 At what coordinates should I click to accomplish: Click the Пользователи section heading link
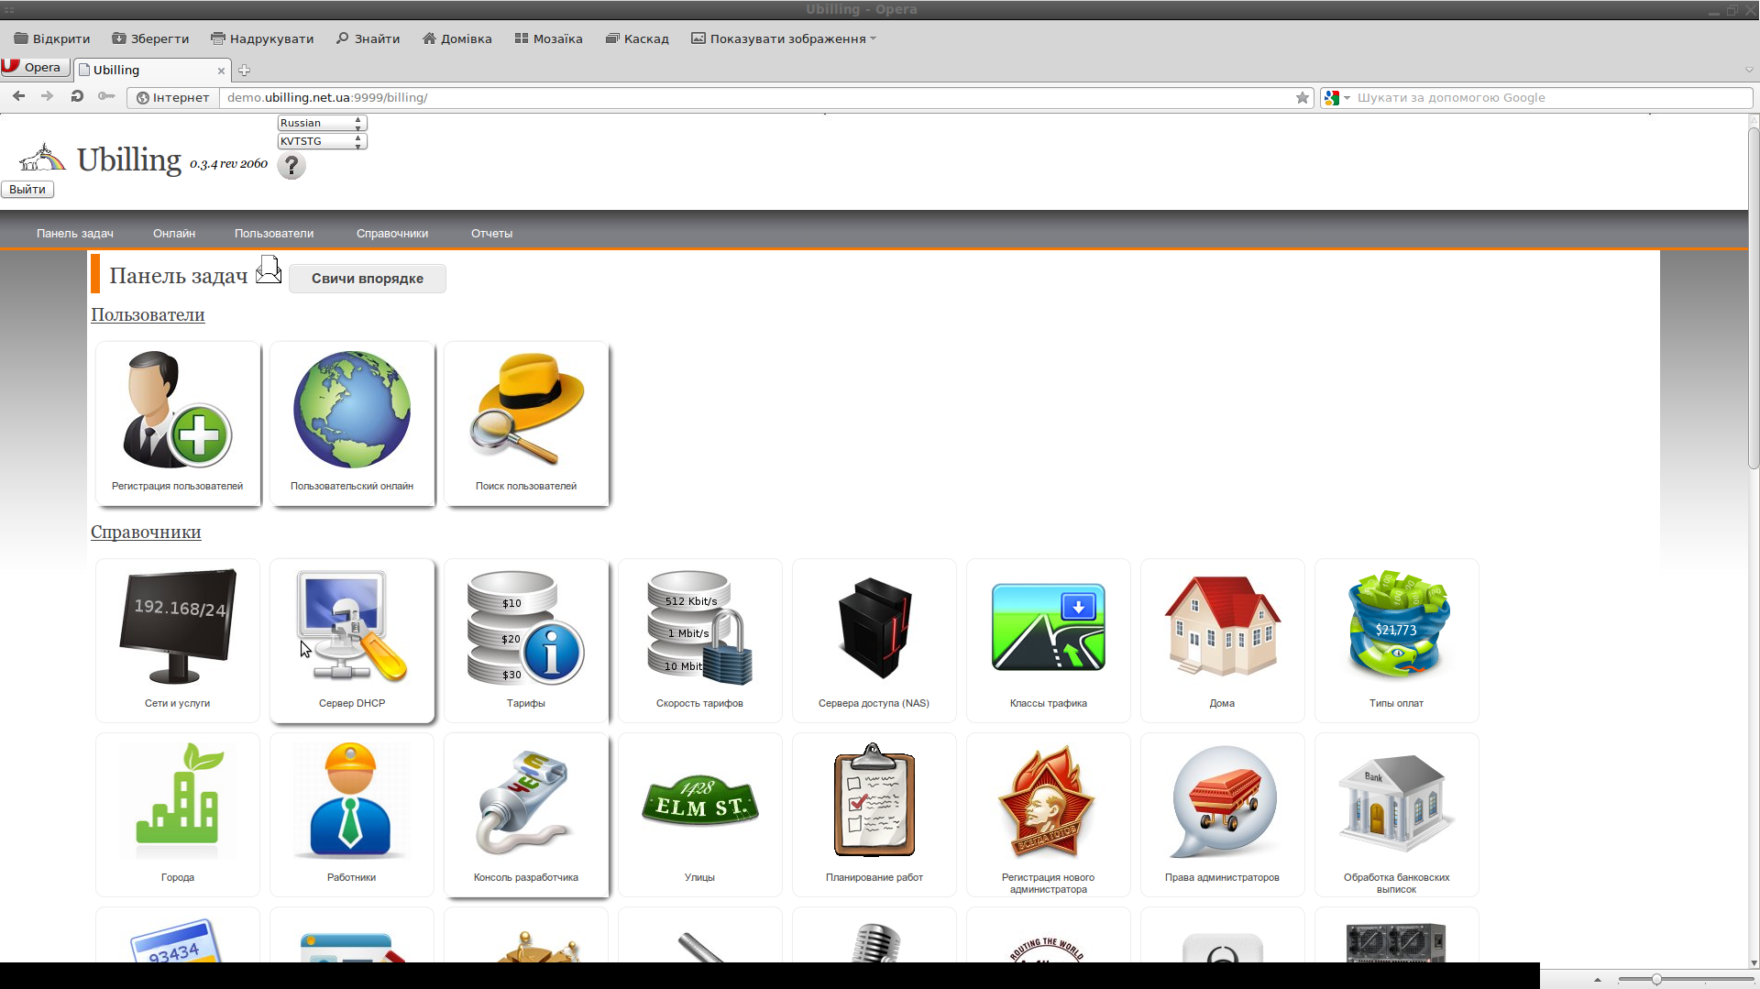coord(148,314)
